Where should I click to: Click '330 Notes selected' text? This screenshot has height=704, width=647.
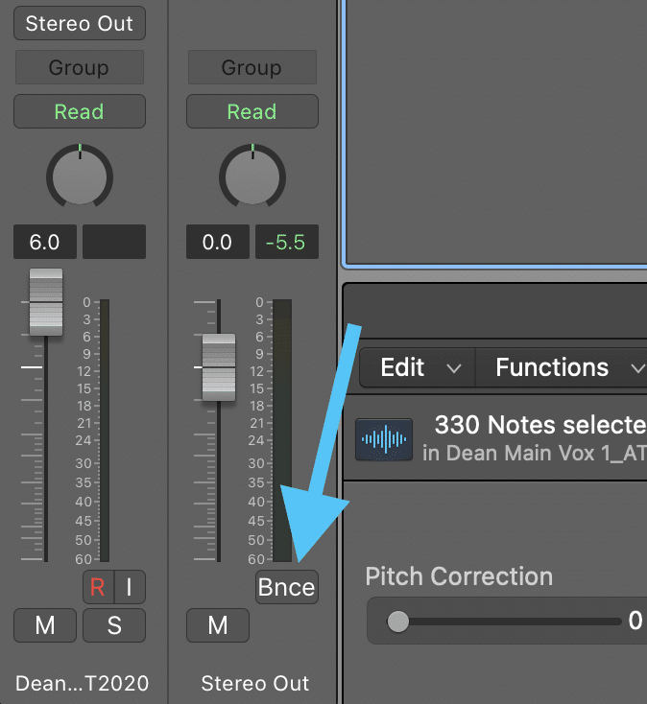540,424
